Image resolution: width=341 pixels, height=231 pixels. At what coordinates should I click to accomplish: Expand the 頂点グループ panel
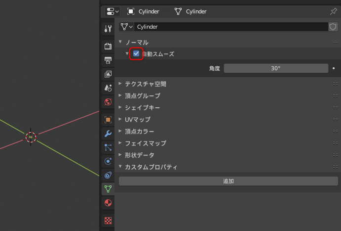click(x=120, y=95)
